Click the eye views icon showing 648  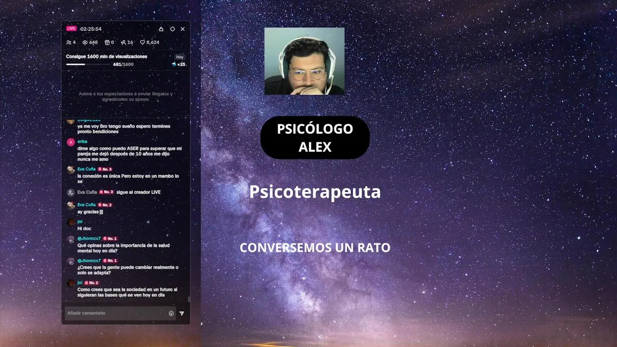85,42
